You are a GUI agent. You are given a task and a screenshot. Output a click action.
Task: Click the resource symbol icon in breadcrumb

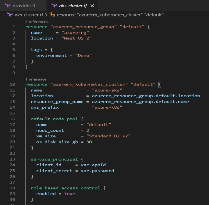coord(52,14)
